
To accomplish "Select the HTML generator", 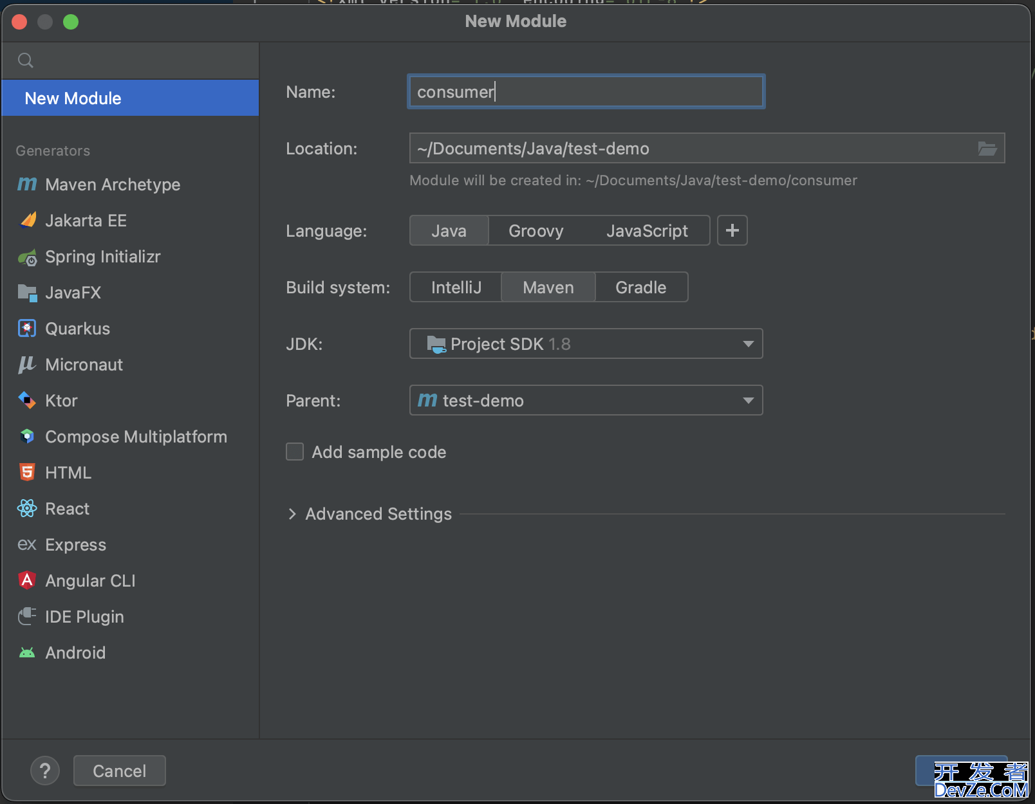I will pos(131,473).
